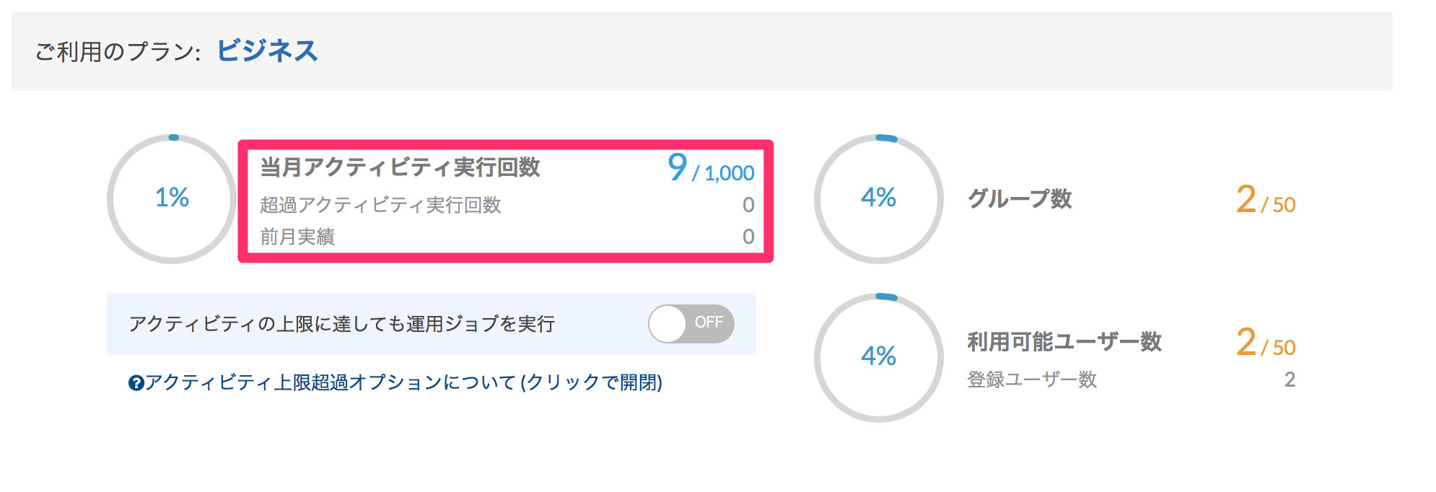The image size is (1436, 492).
Task: Click the available users 2 / 50 value
Action: (1266, 343)
